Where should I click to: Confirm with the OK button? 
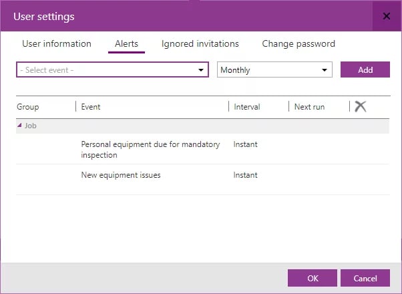(x=313, y=278)
